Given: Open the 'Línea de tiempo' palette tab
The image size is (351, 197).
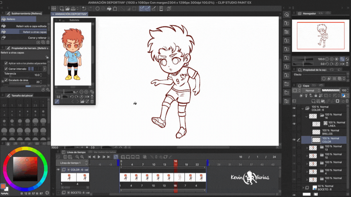Looking at the screenshot, I should 74,152.
